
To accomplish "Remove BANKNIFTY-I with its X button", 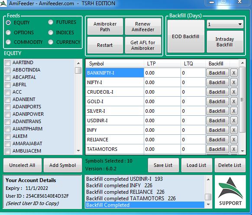I will coord(234,73).
